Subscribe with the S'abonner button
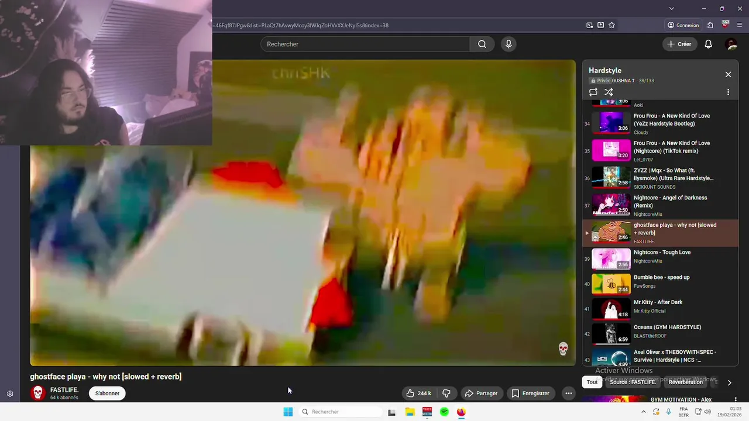 (x=108, y=394)
